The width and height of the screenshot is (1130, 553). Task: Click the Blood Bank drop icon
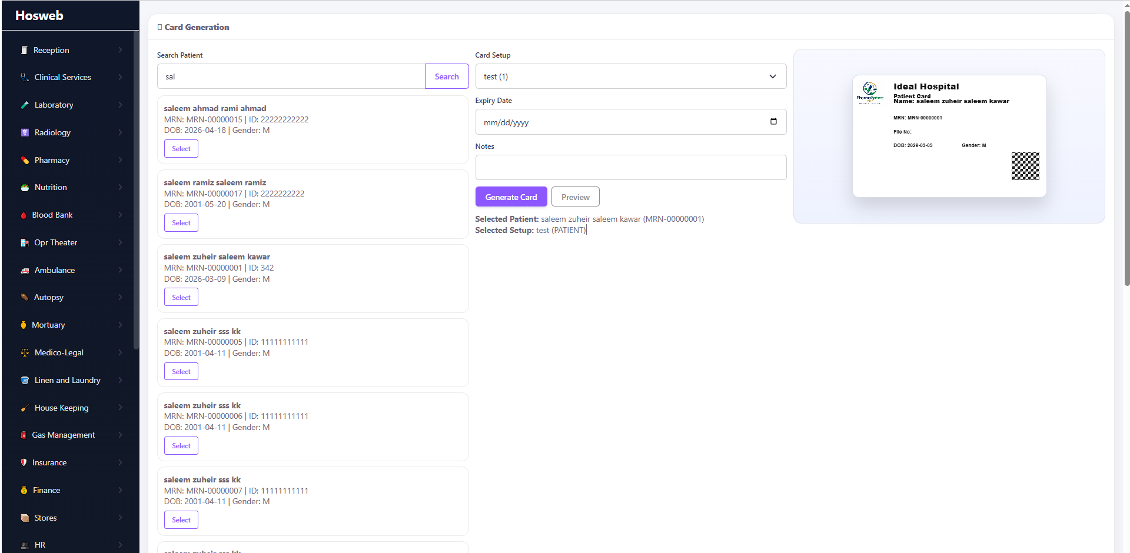pos(24,215)
